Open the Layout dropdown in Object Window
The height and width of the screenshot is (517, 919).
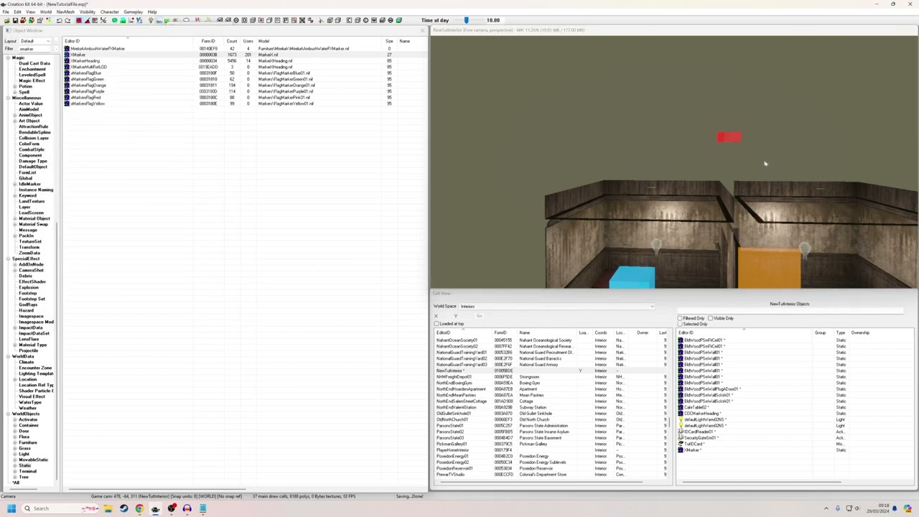35,41
